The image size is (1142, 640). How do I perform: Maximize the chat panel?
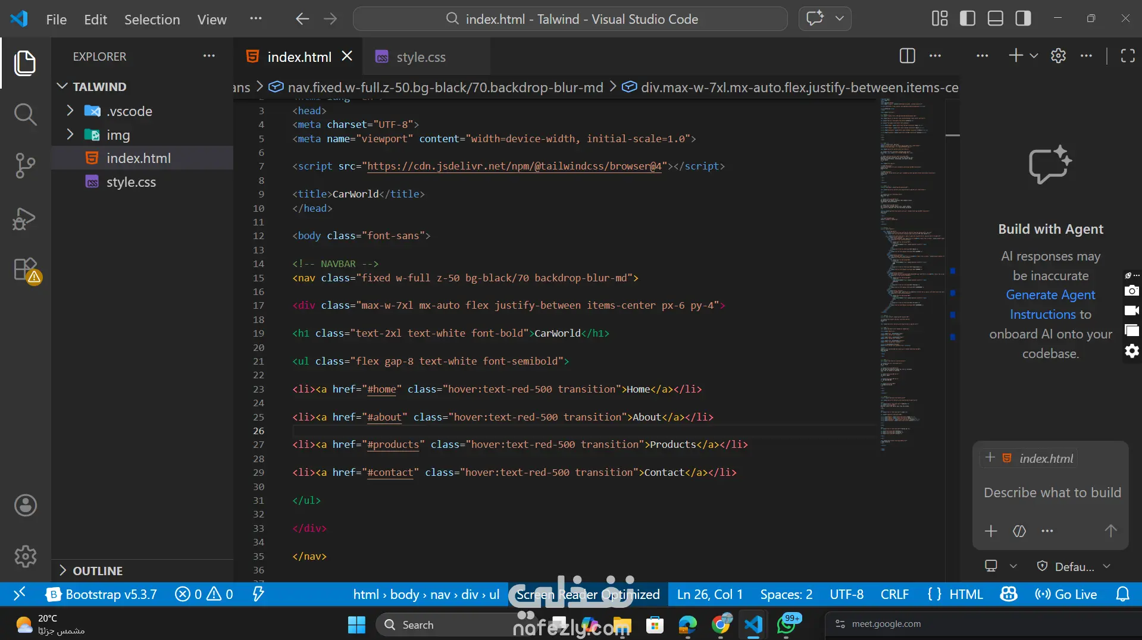click(x=1128, y=56)
